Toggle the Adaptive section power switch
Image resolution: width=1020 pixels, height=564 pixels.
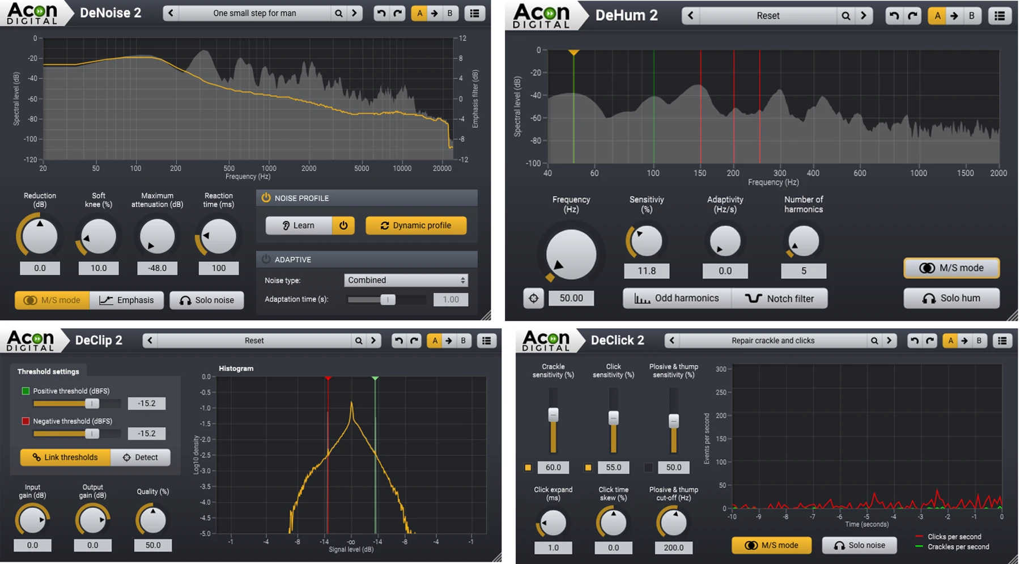(266, 259)
